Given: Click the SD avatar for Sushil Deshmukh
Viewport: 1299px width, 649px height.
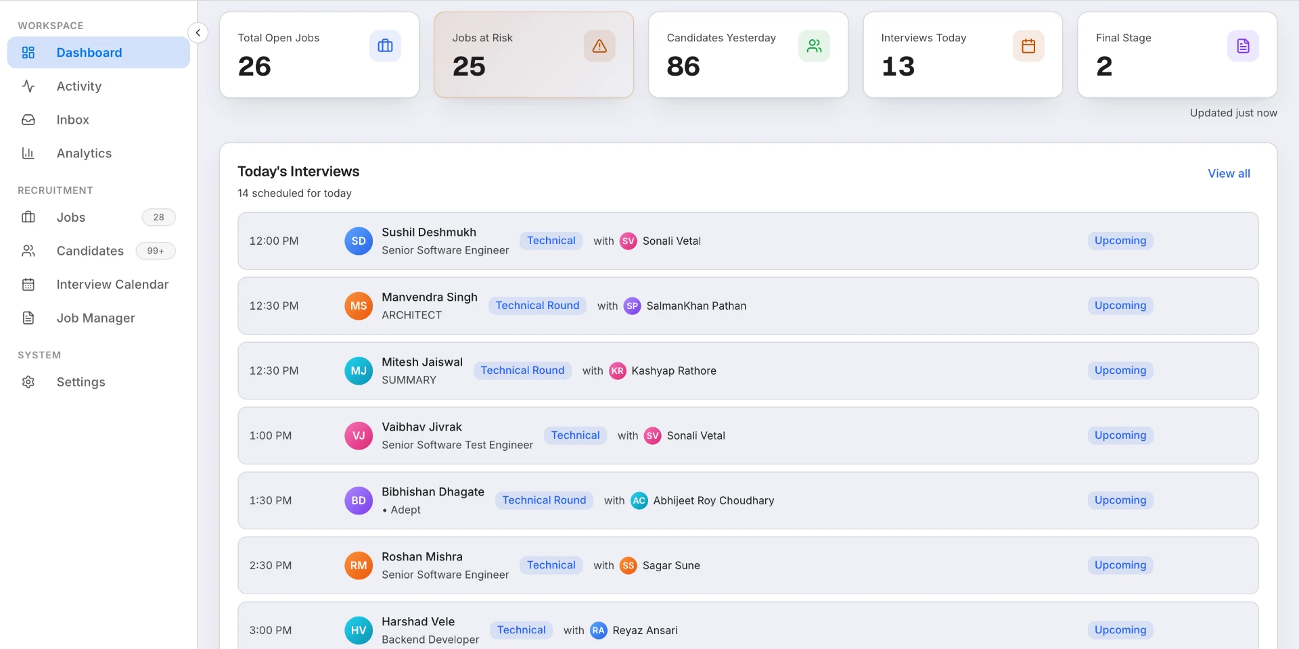Looking at the screenshot, I should 359,241.
